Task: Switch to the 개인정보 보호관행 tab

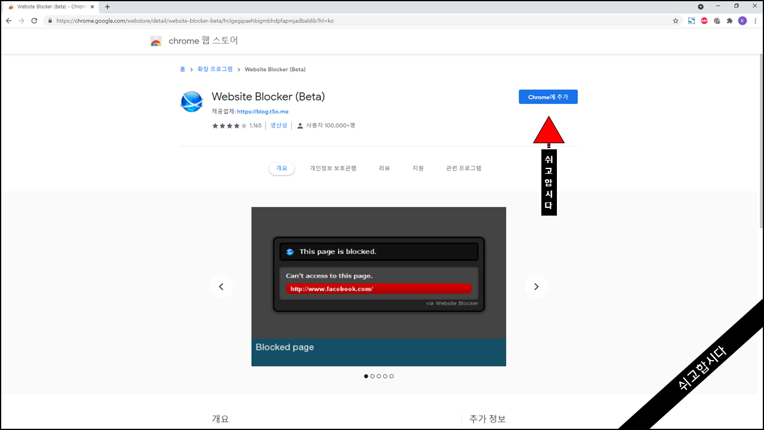Action: pos(333,168)
